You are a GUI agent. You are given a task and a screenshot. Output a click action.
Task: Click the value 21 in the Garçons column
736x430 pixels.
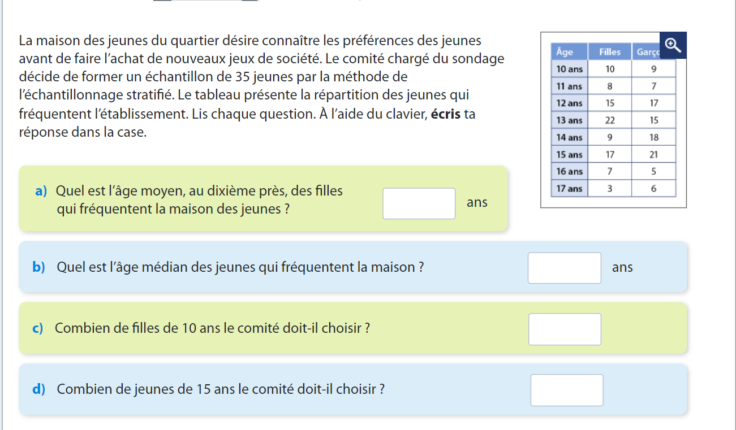[x=654, y=154]
